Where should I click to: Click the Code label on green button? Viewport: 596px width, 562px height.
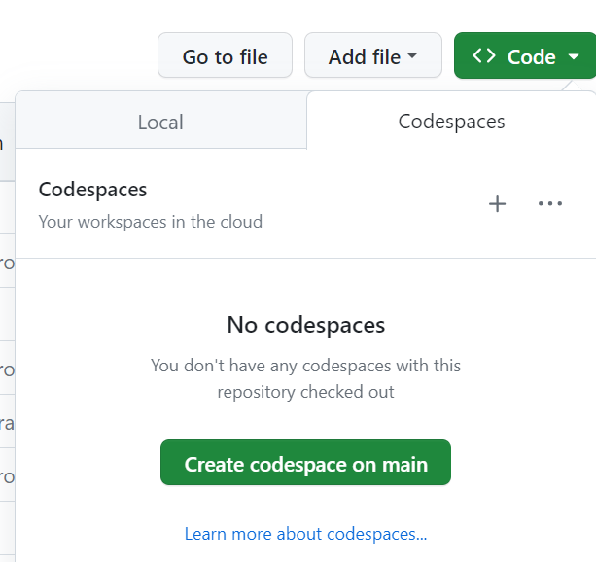[531, 57]
